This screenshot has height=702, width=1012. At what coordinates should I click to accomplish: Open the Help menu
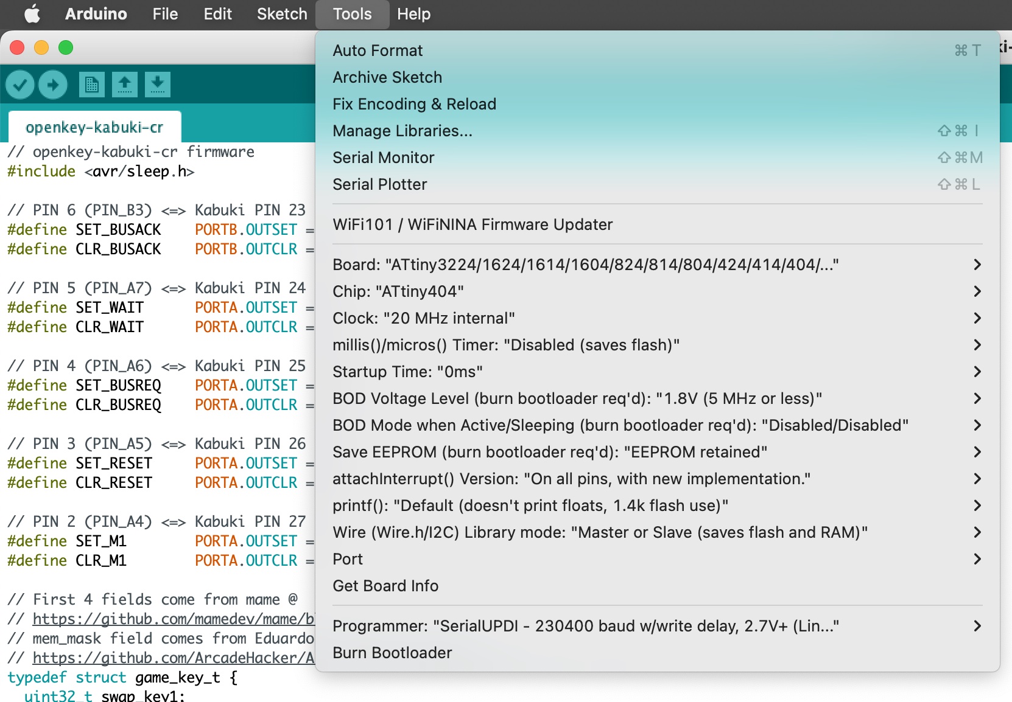point(414,14)
